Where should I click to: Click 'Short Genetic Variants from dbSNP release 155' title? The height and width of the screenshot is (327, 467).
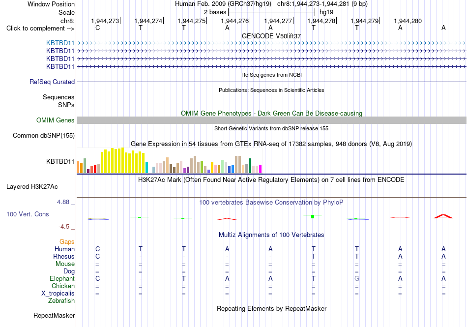click(x=271, y=128)
